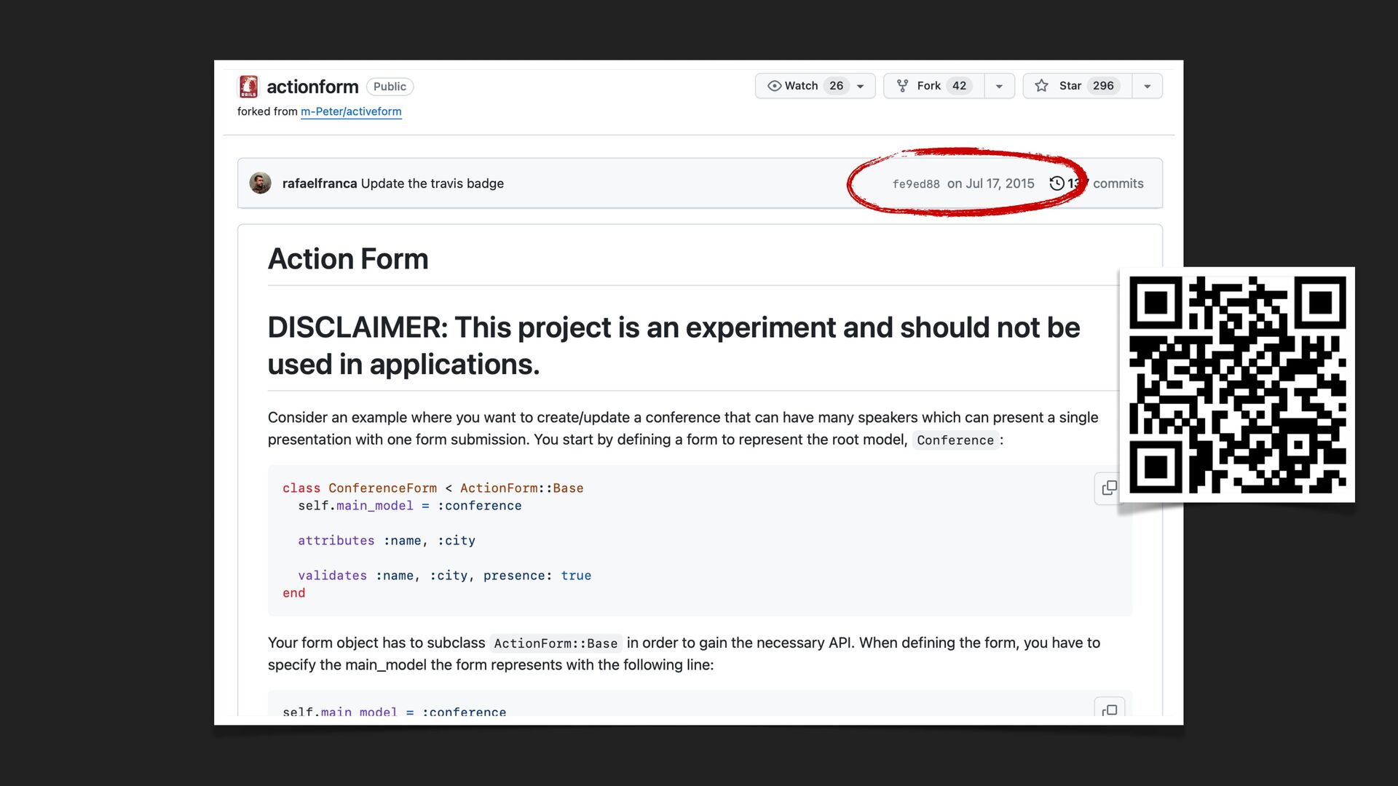Click the Fork count 42 badge
The image size is (1398, 786).
pyautogui.click(x=959, y=86)
